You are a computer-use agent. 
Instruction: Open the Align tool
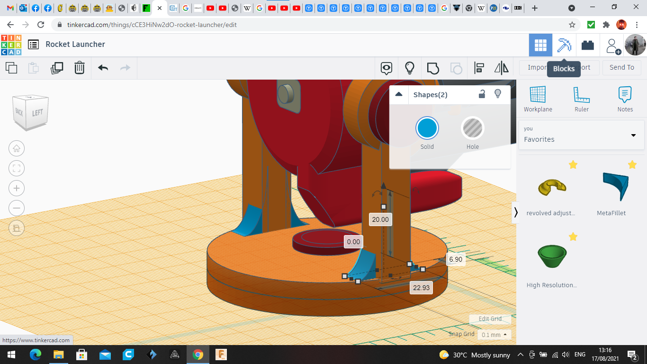(x=479, y=68)
